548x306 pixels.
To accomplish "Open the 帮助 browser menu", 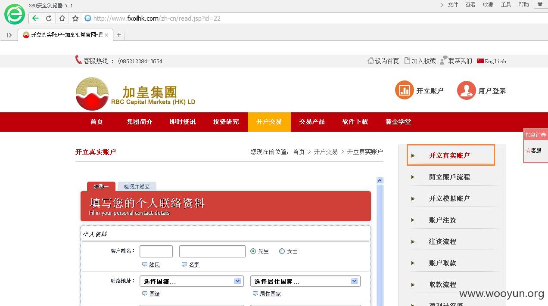I will [x=523, y=5].
